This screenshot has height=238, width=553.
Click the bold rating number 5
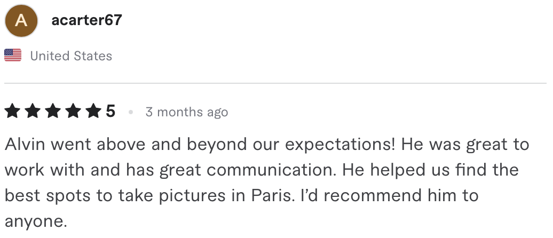110,112
